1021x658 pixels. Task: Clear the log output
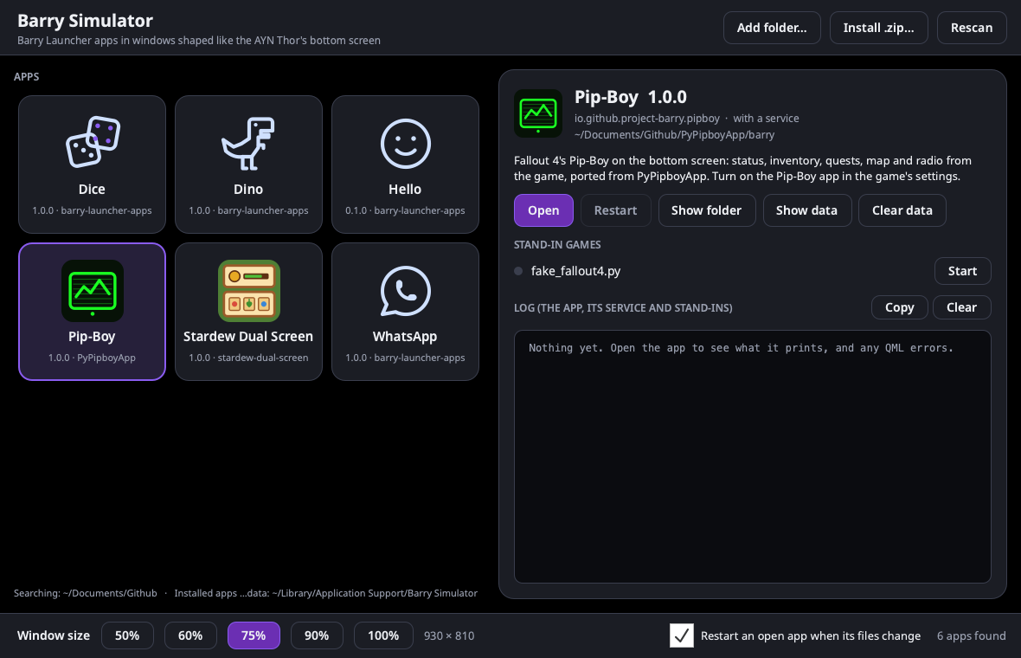point(962,307)
